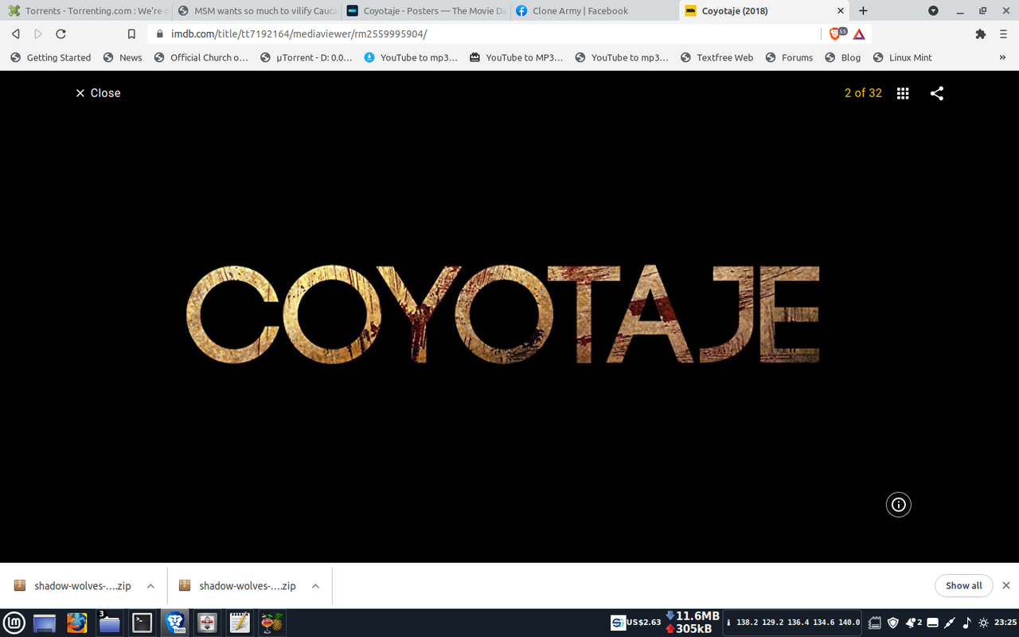
Task: Launch the terminal from the taskbar
Action: click(143, 623)
